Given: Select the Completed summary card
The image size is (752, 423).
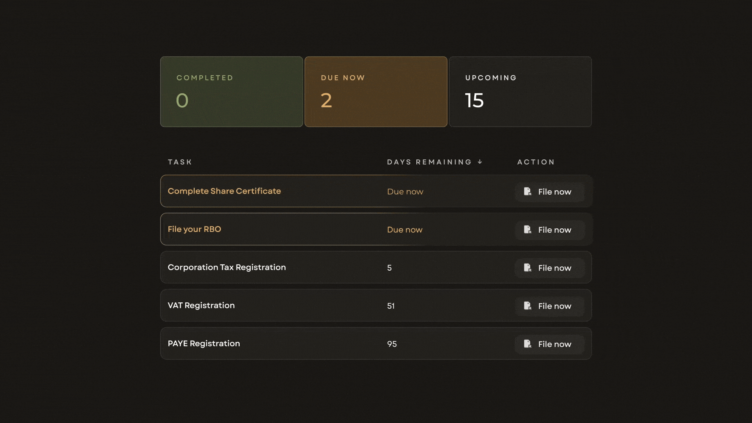Looking at the screenshot, I should [x=231, y=92].
